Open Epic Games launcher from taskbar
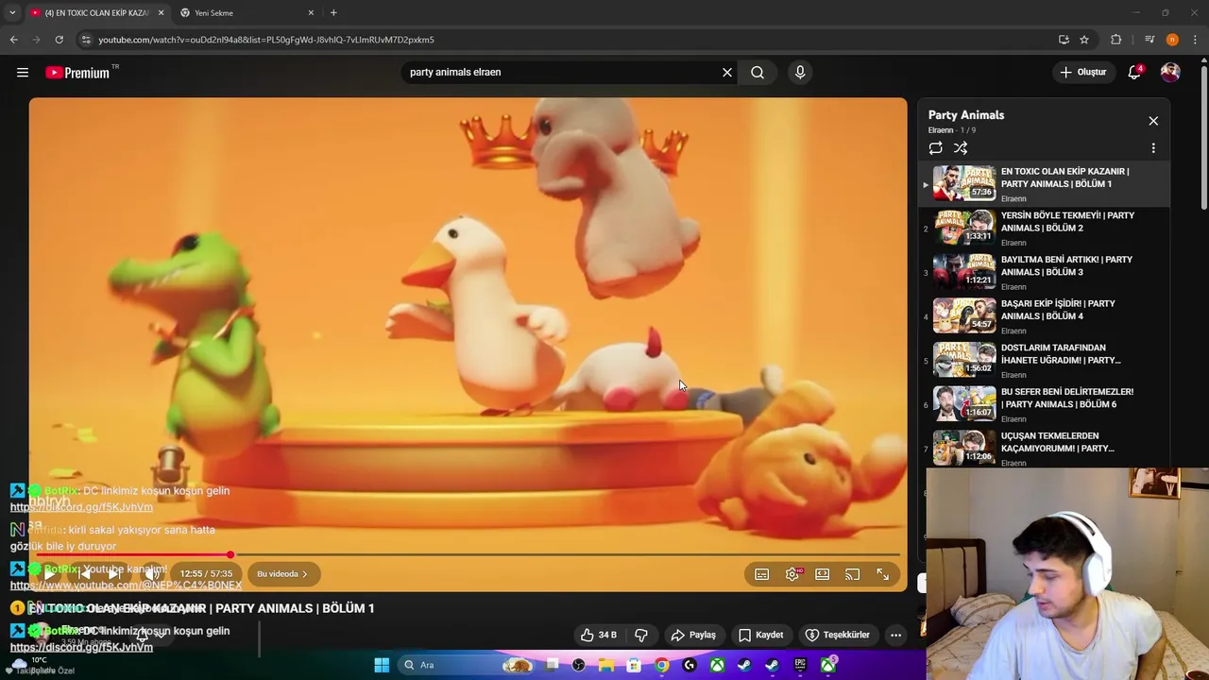The height and width of the screenshot is (680, 1209). [800, 665]
